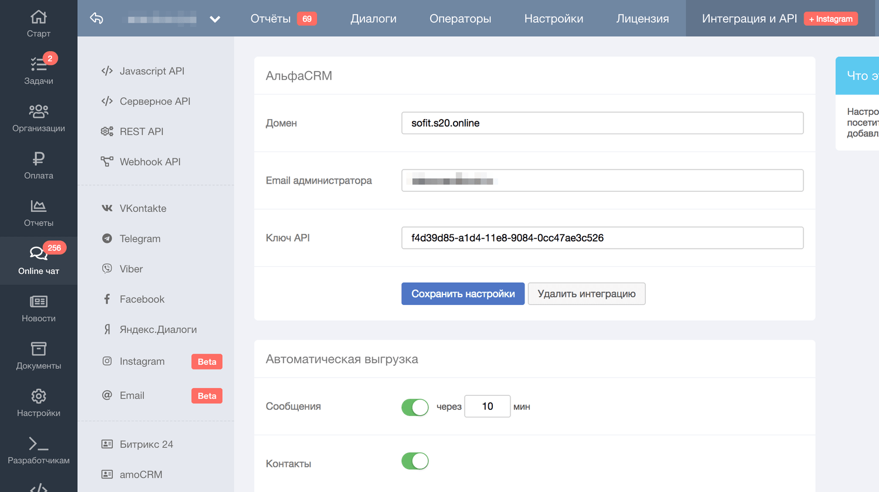
Task: Click the 69 reports counter badge
Action: click(307, 19)
